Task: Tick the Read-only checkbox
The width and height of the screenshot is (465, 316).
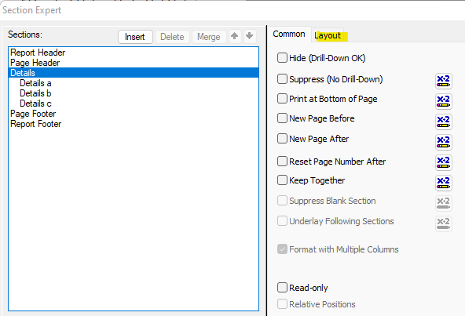Action: pyautogui.click(x=282, y=287)
